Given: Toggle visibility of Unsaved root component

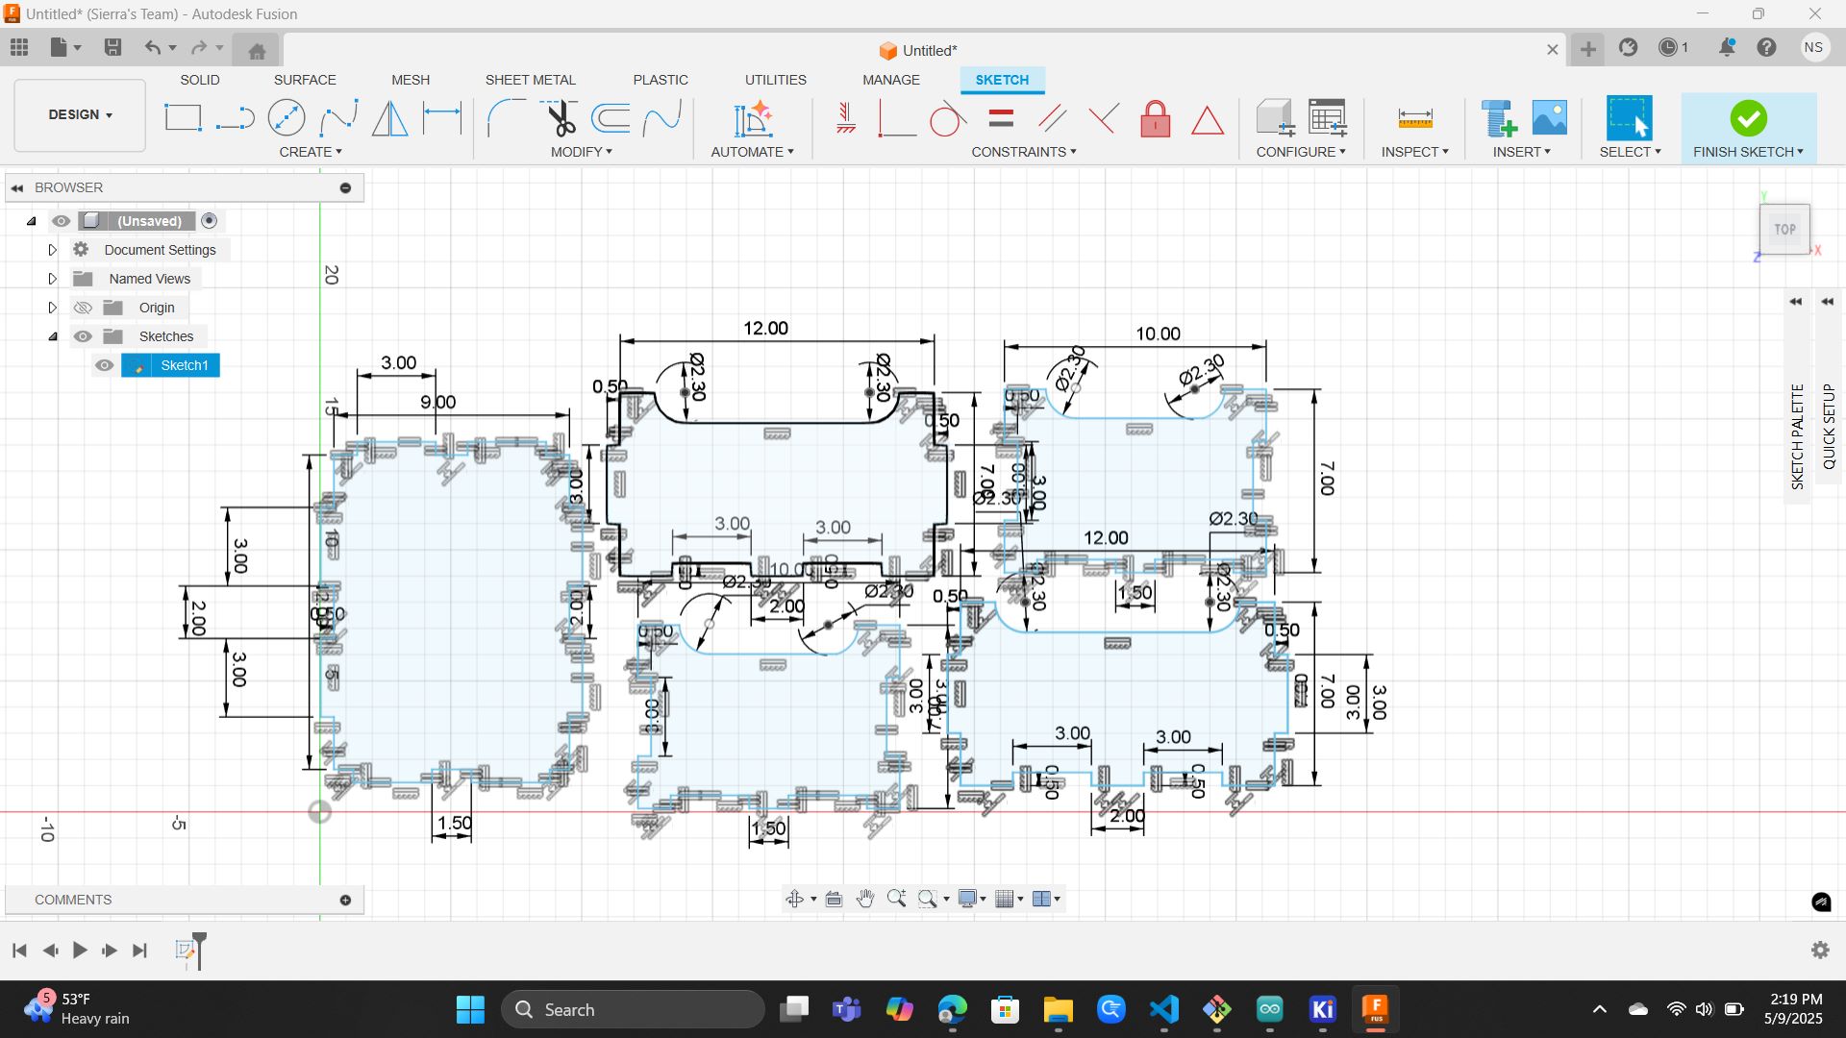Looking at the screenshot, I should click(x=61, y=221).
